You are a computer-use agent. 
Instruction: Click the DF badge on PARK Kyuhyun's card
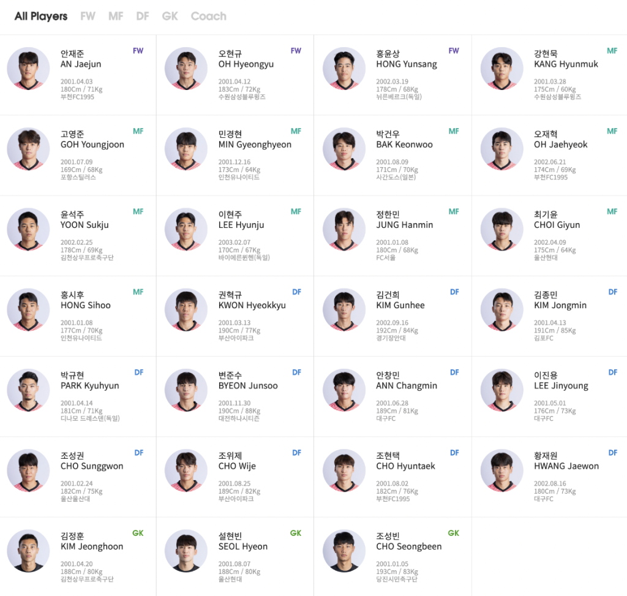pos(139,372)
